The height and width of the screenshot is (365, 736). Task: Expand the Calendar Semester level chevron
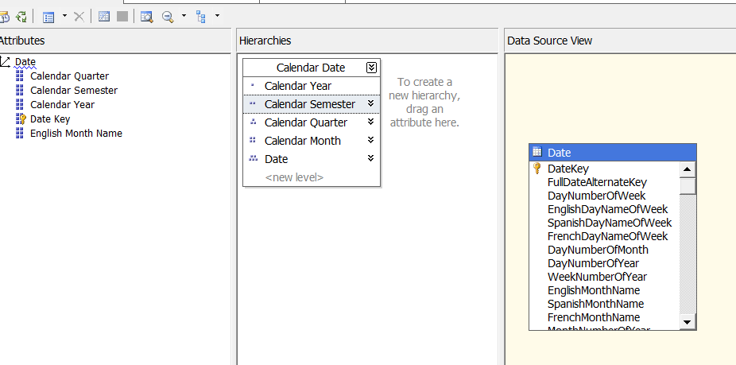tap(371, 103)
